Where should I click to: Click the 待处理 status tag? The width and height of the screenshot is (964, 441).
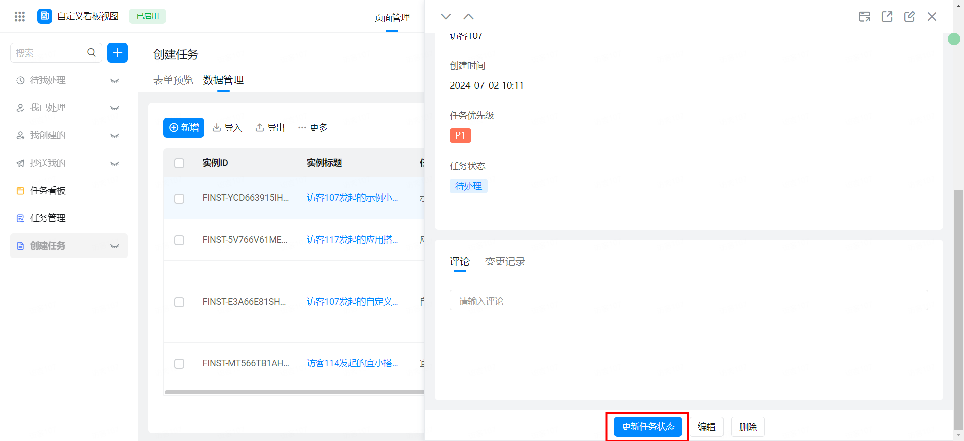468,186
